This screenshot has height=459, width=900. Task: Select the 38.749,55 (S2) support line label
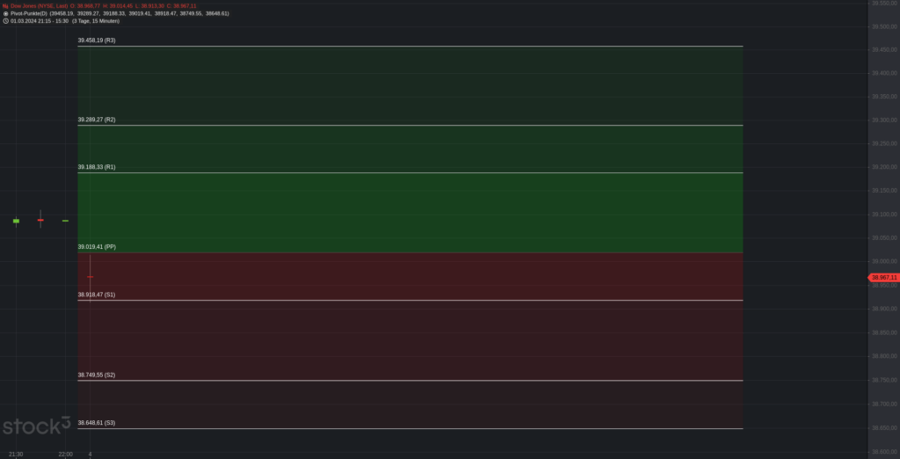tap(97, 375)
